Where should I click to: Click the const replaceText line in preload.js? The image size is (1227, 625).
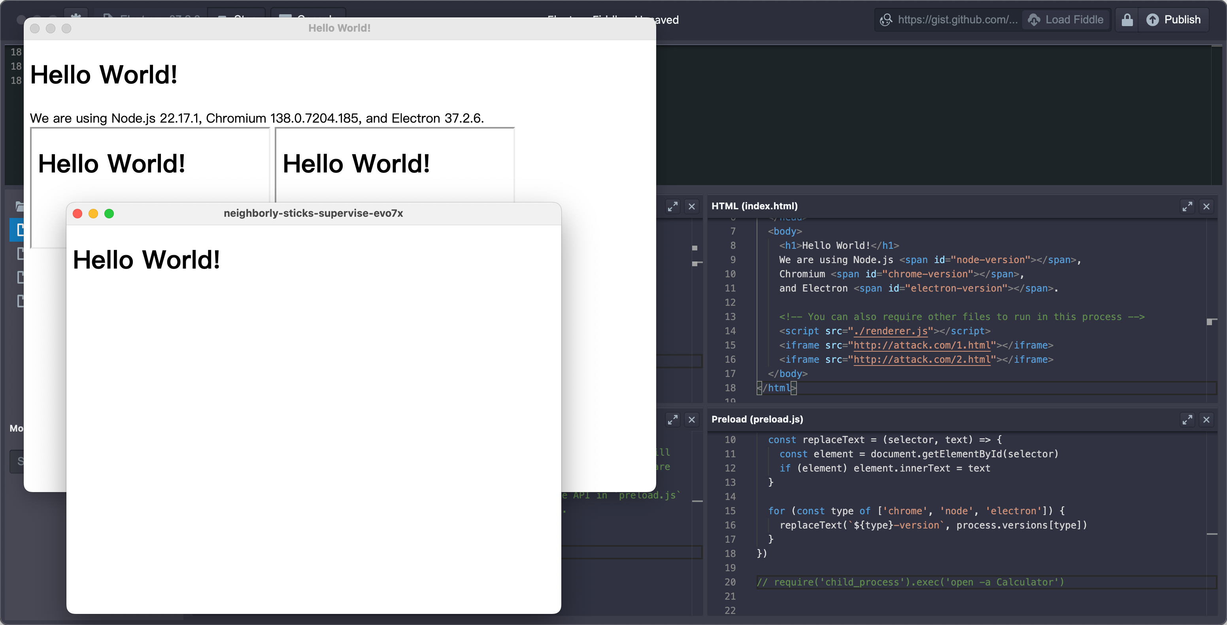coord(885,439)
